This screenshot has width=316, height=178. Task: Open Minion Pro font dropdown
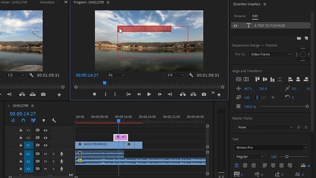click(x=271, y=148)
